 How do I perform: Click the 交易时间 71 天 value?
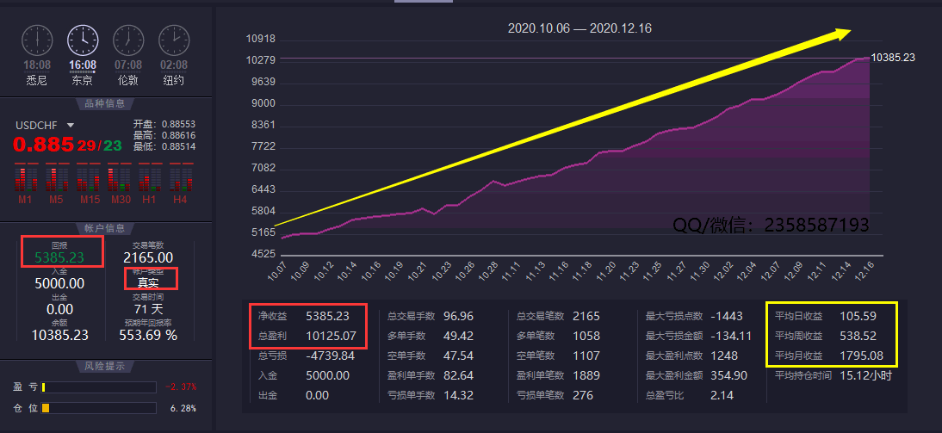click(x=148, y=309)
